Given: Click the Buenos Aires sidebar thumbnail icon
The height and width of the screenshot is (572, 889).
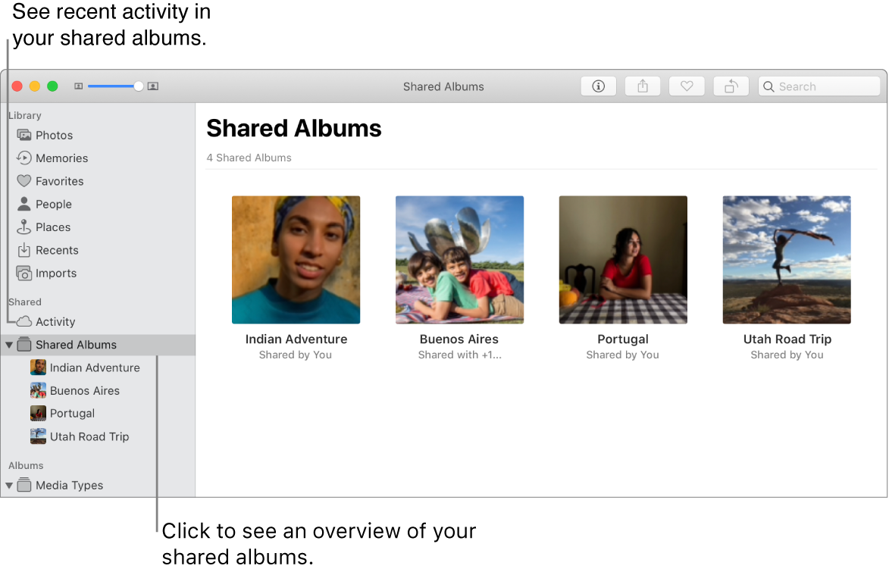Looking at the screenshot, I should coord(38,391).
